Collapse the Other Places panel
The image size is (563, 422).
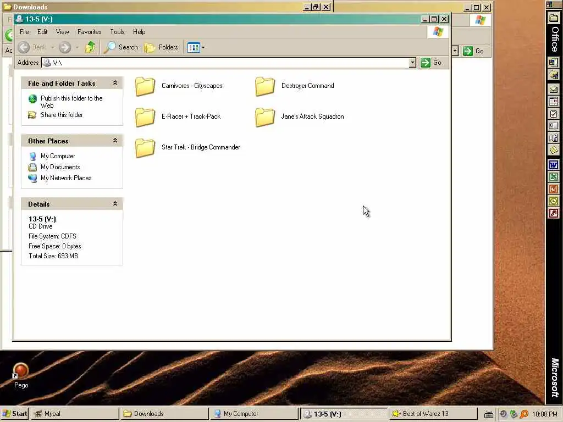(115, 140)
